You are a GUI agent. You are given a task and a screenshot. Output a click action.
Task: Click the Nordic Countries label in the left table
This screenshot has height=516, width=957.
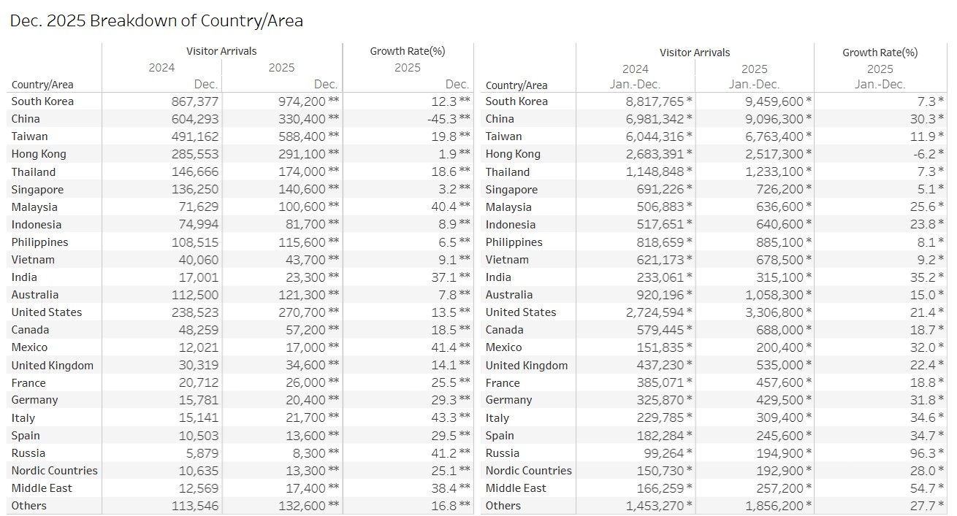[x=54, y=471]
